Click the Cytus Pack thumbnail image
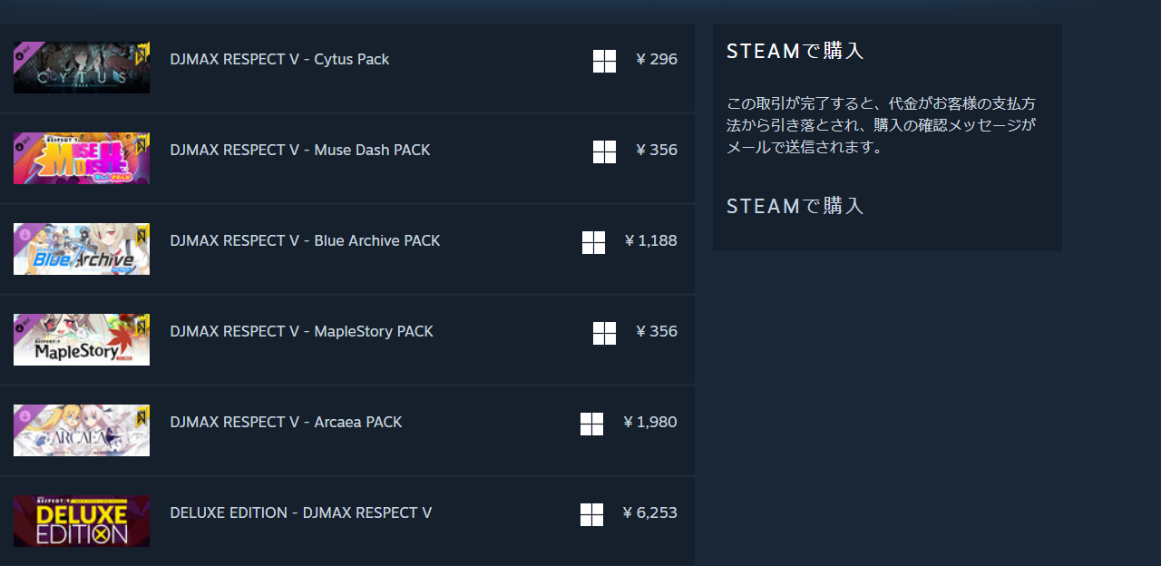The height and width of the screenshot is (566, 1161). (82, 67)
